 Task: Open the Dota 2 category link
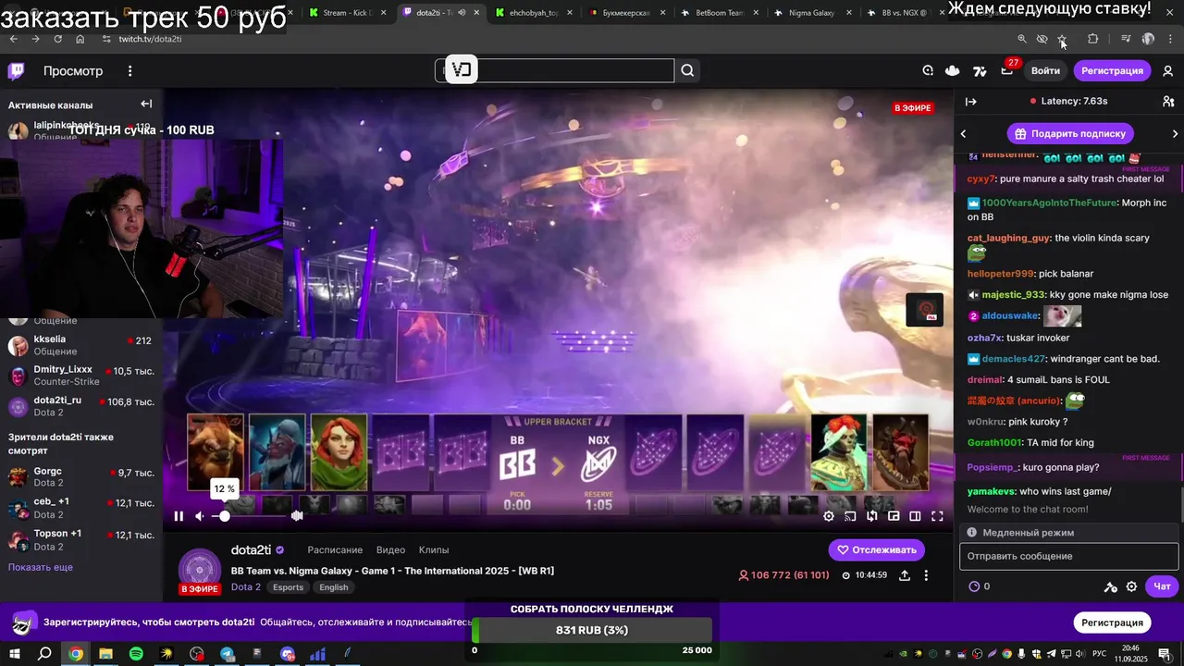point(246,586)
